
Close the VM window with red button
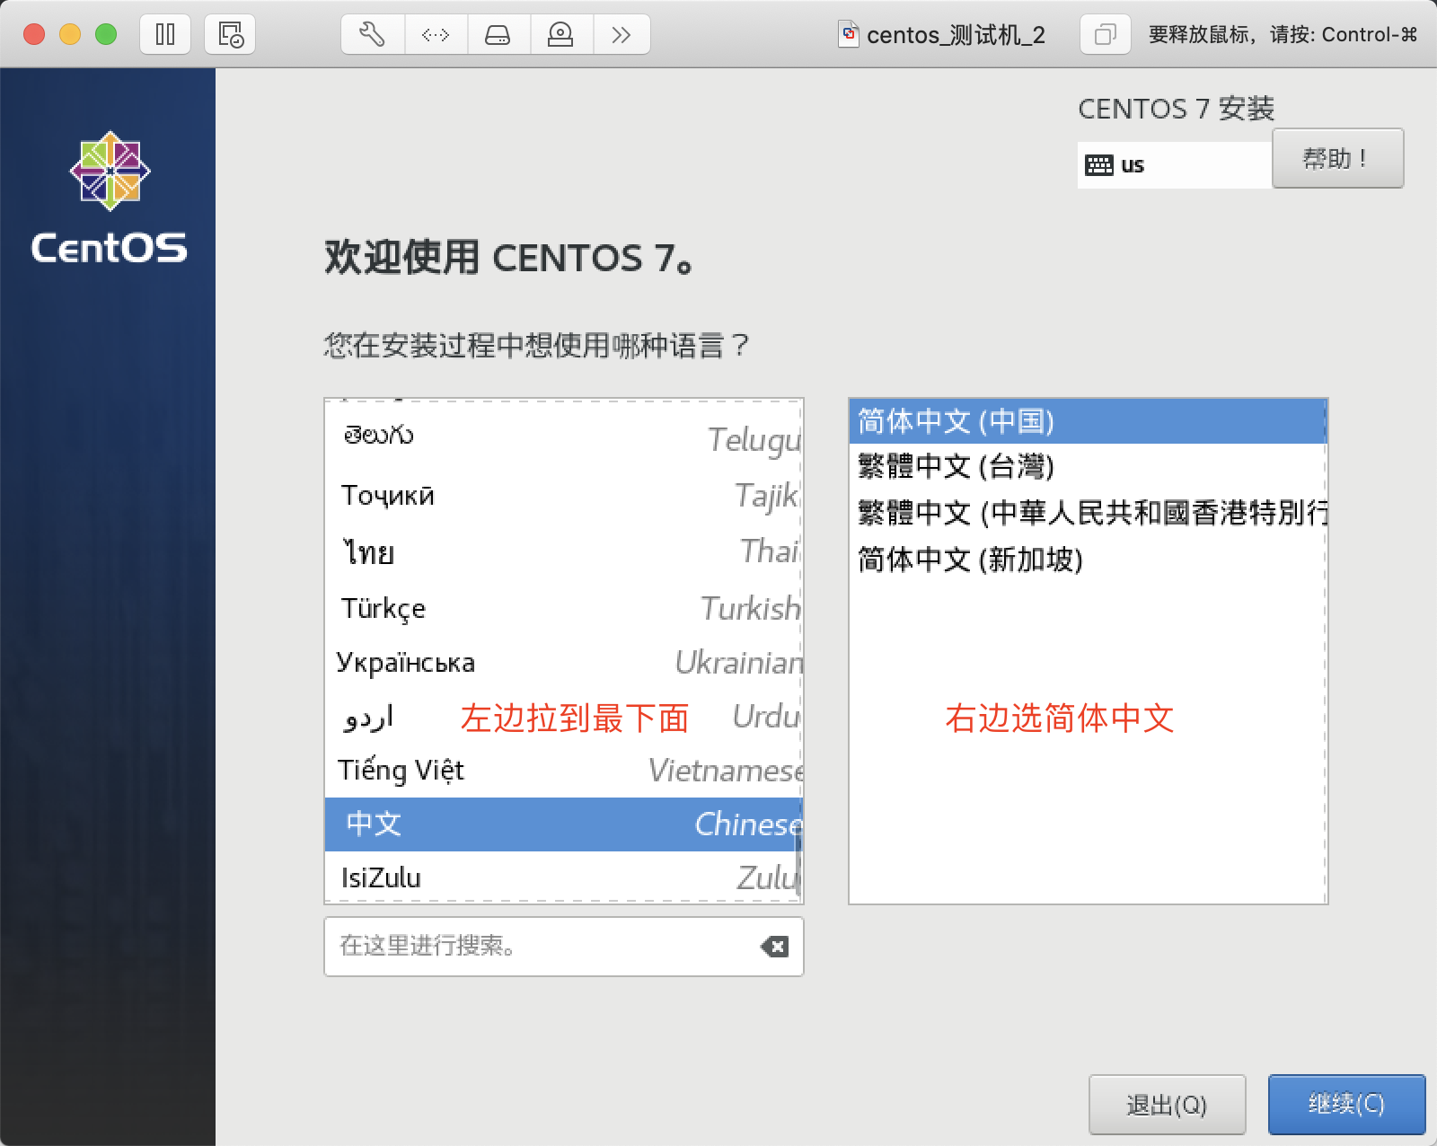pyautogui.click(x=34, y=34)
